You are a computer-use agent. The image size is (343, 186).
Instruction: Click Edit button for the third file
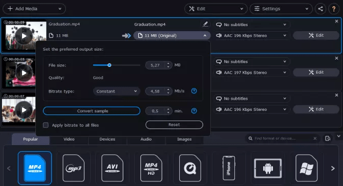316,109
